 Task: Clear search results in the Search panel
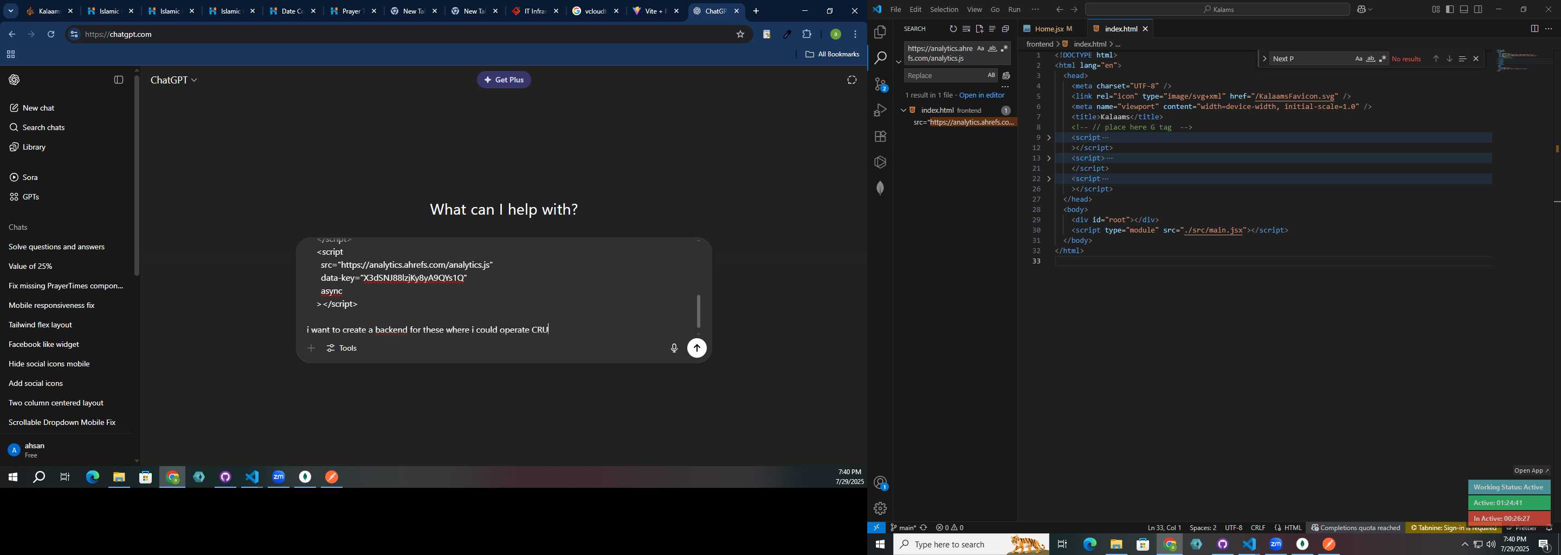966,29
